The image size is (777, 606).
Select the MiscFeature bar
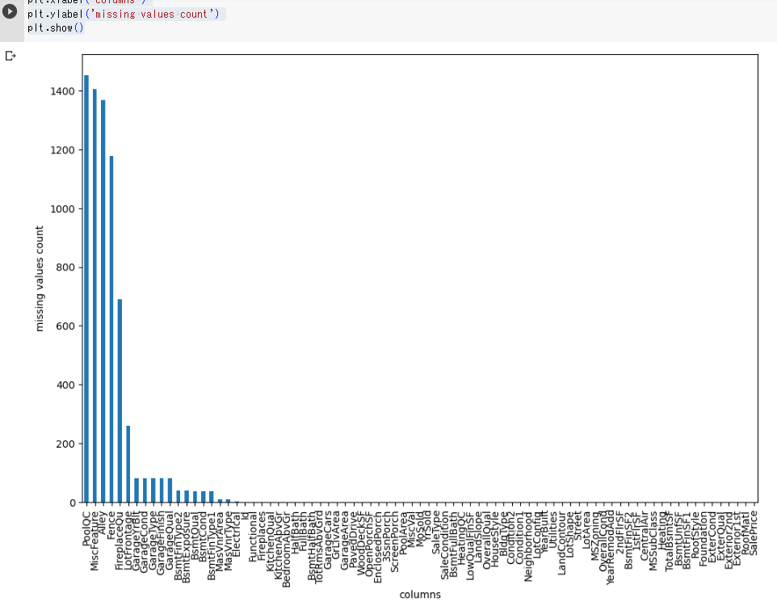[x=94, y=295]
